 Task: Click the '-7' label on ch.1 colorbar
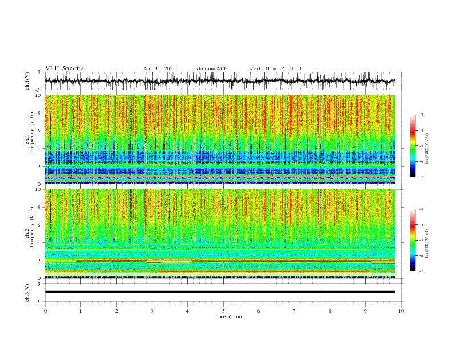coord(421,177)
